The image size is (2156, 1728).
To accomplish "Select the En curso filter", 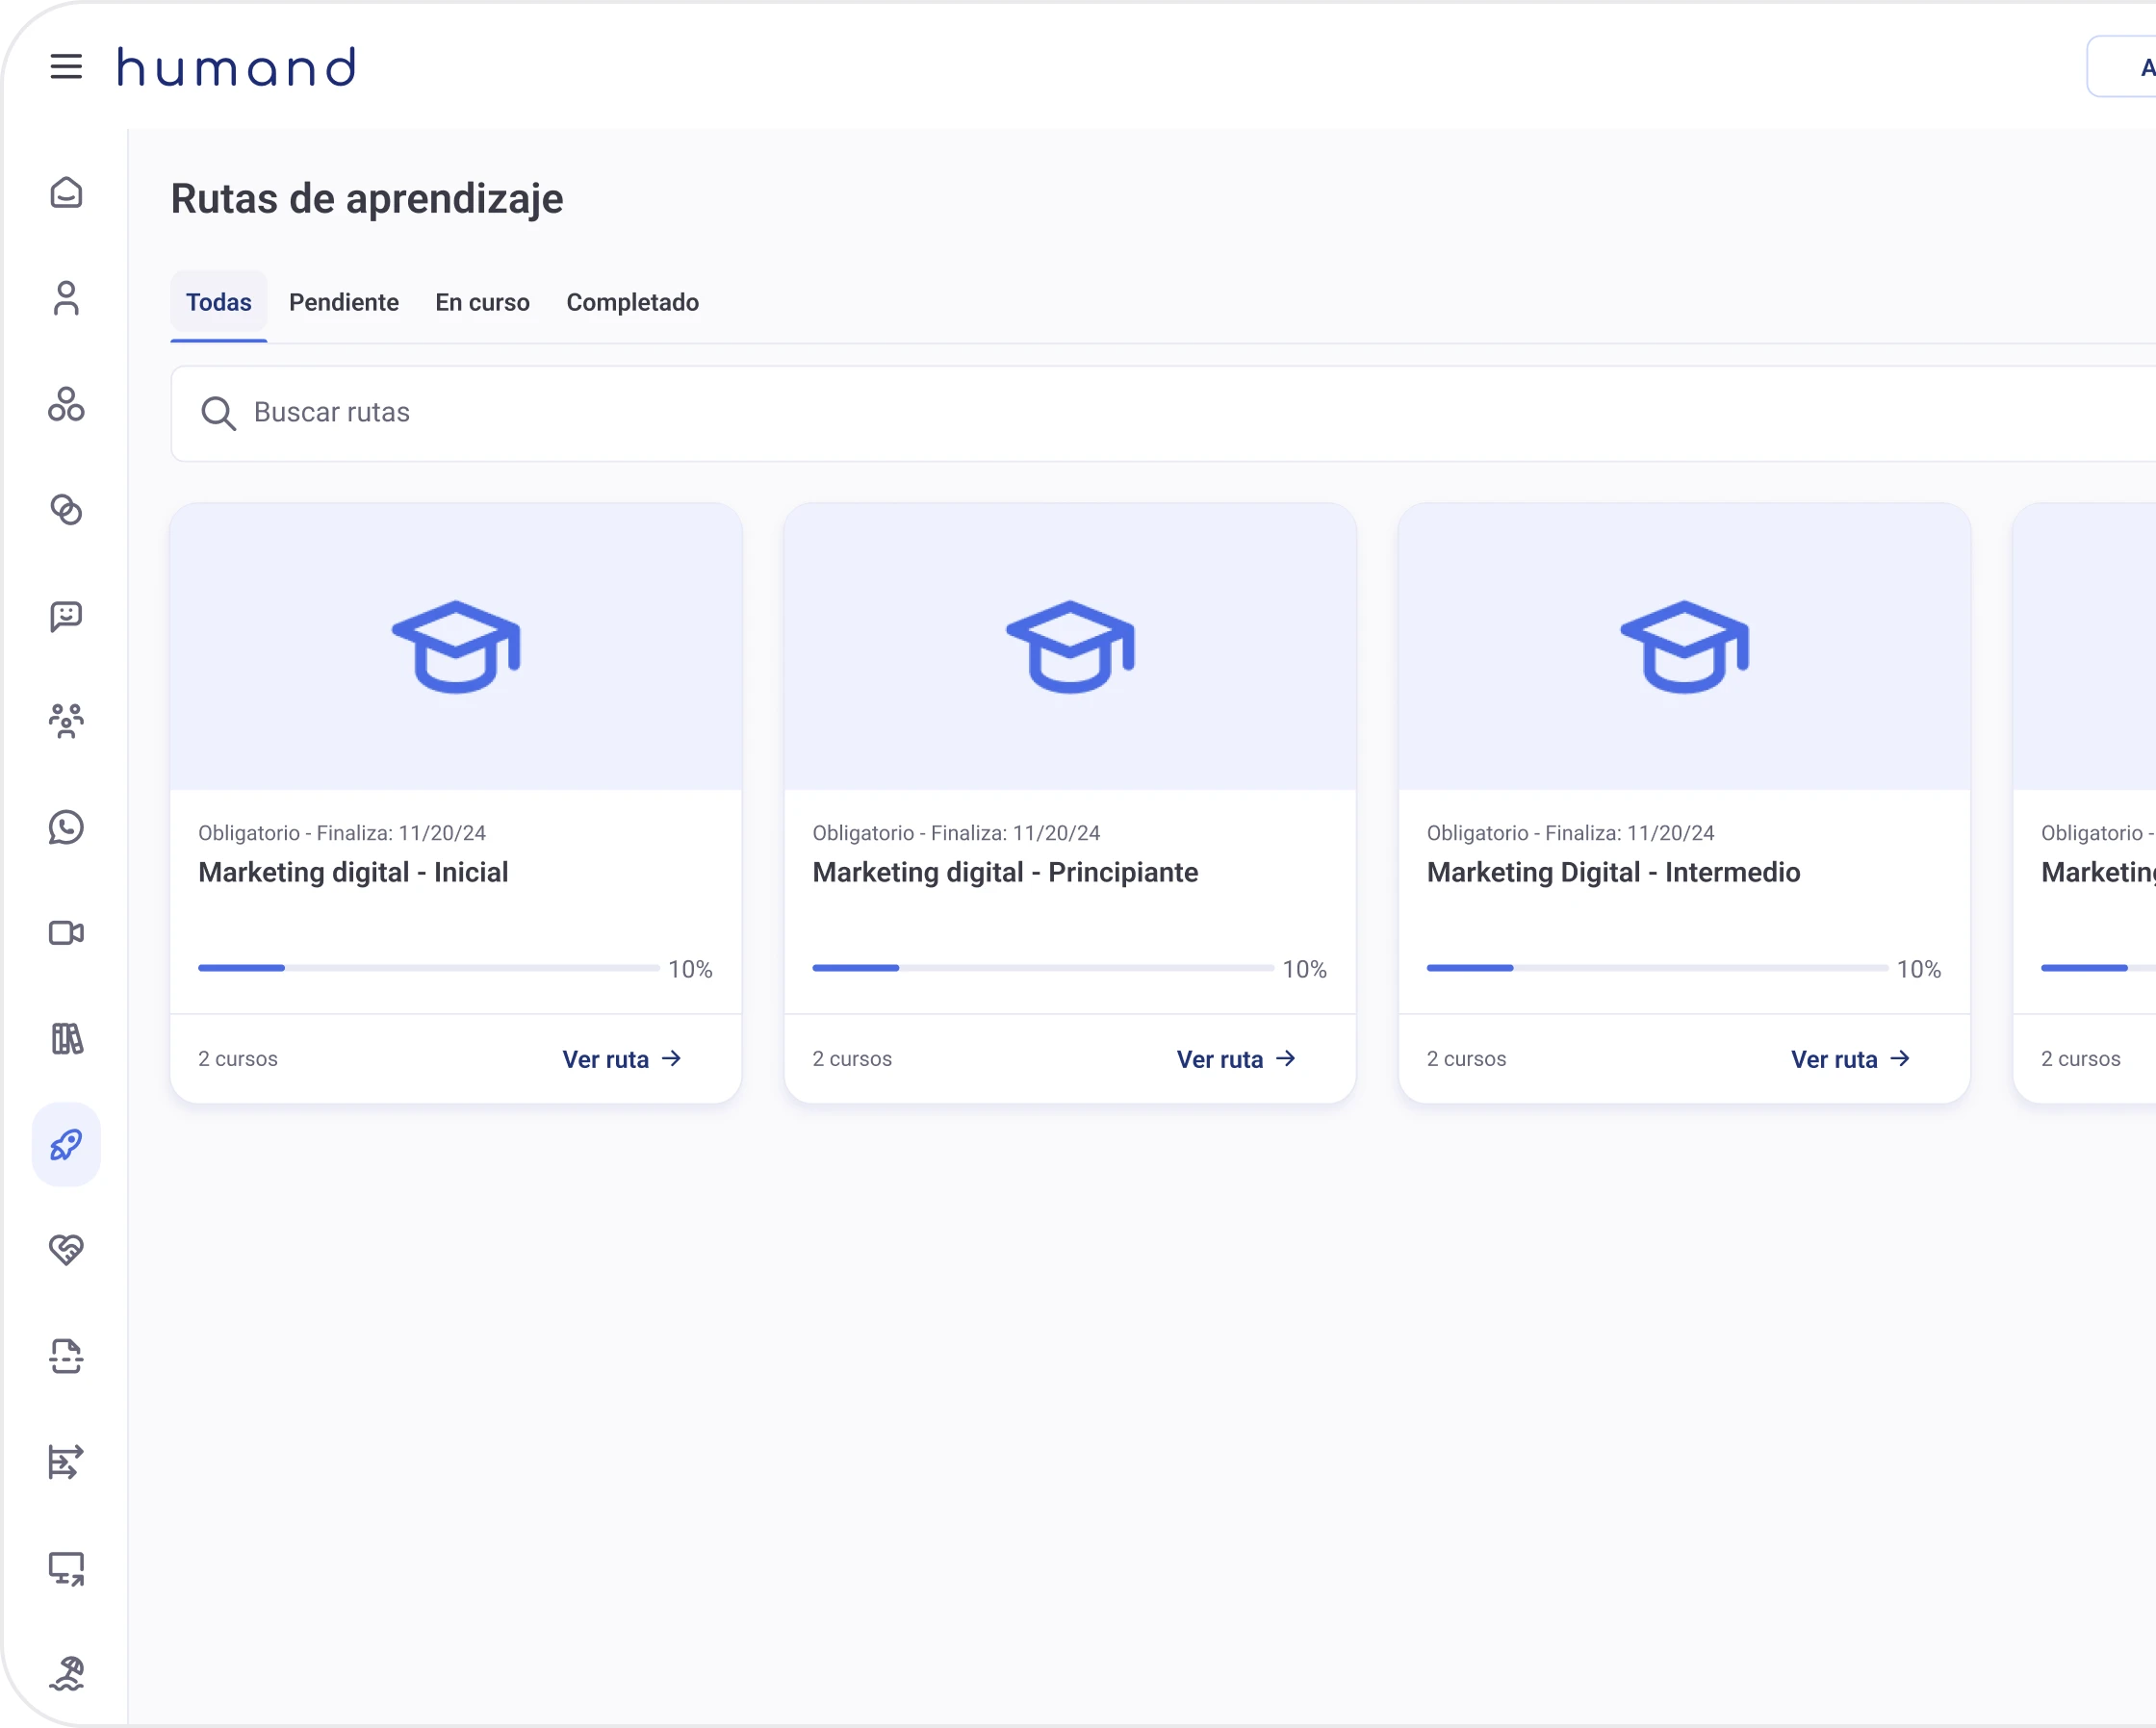I will click(482, 302).
